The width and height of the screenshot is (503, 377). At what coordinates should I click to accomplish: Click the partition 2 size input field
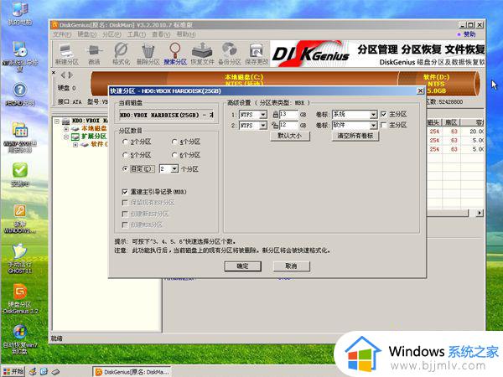(288, 126)
